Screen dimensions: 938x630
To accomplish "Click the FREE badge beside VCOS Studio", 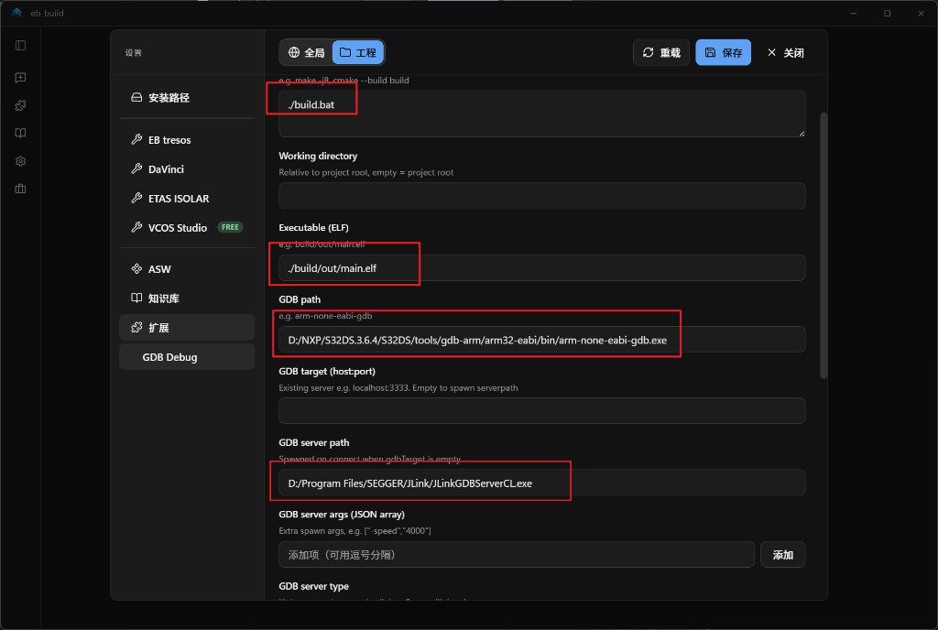I will click(x=230, y=227).
